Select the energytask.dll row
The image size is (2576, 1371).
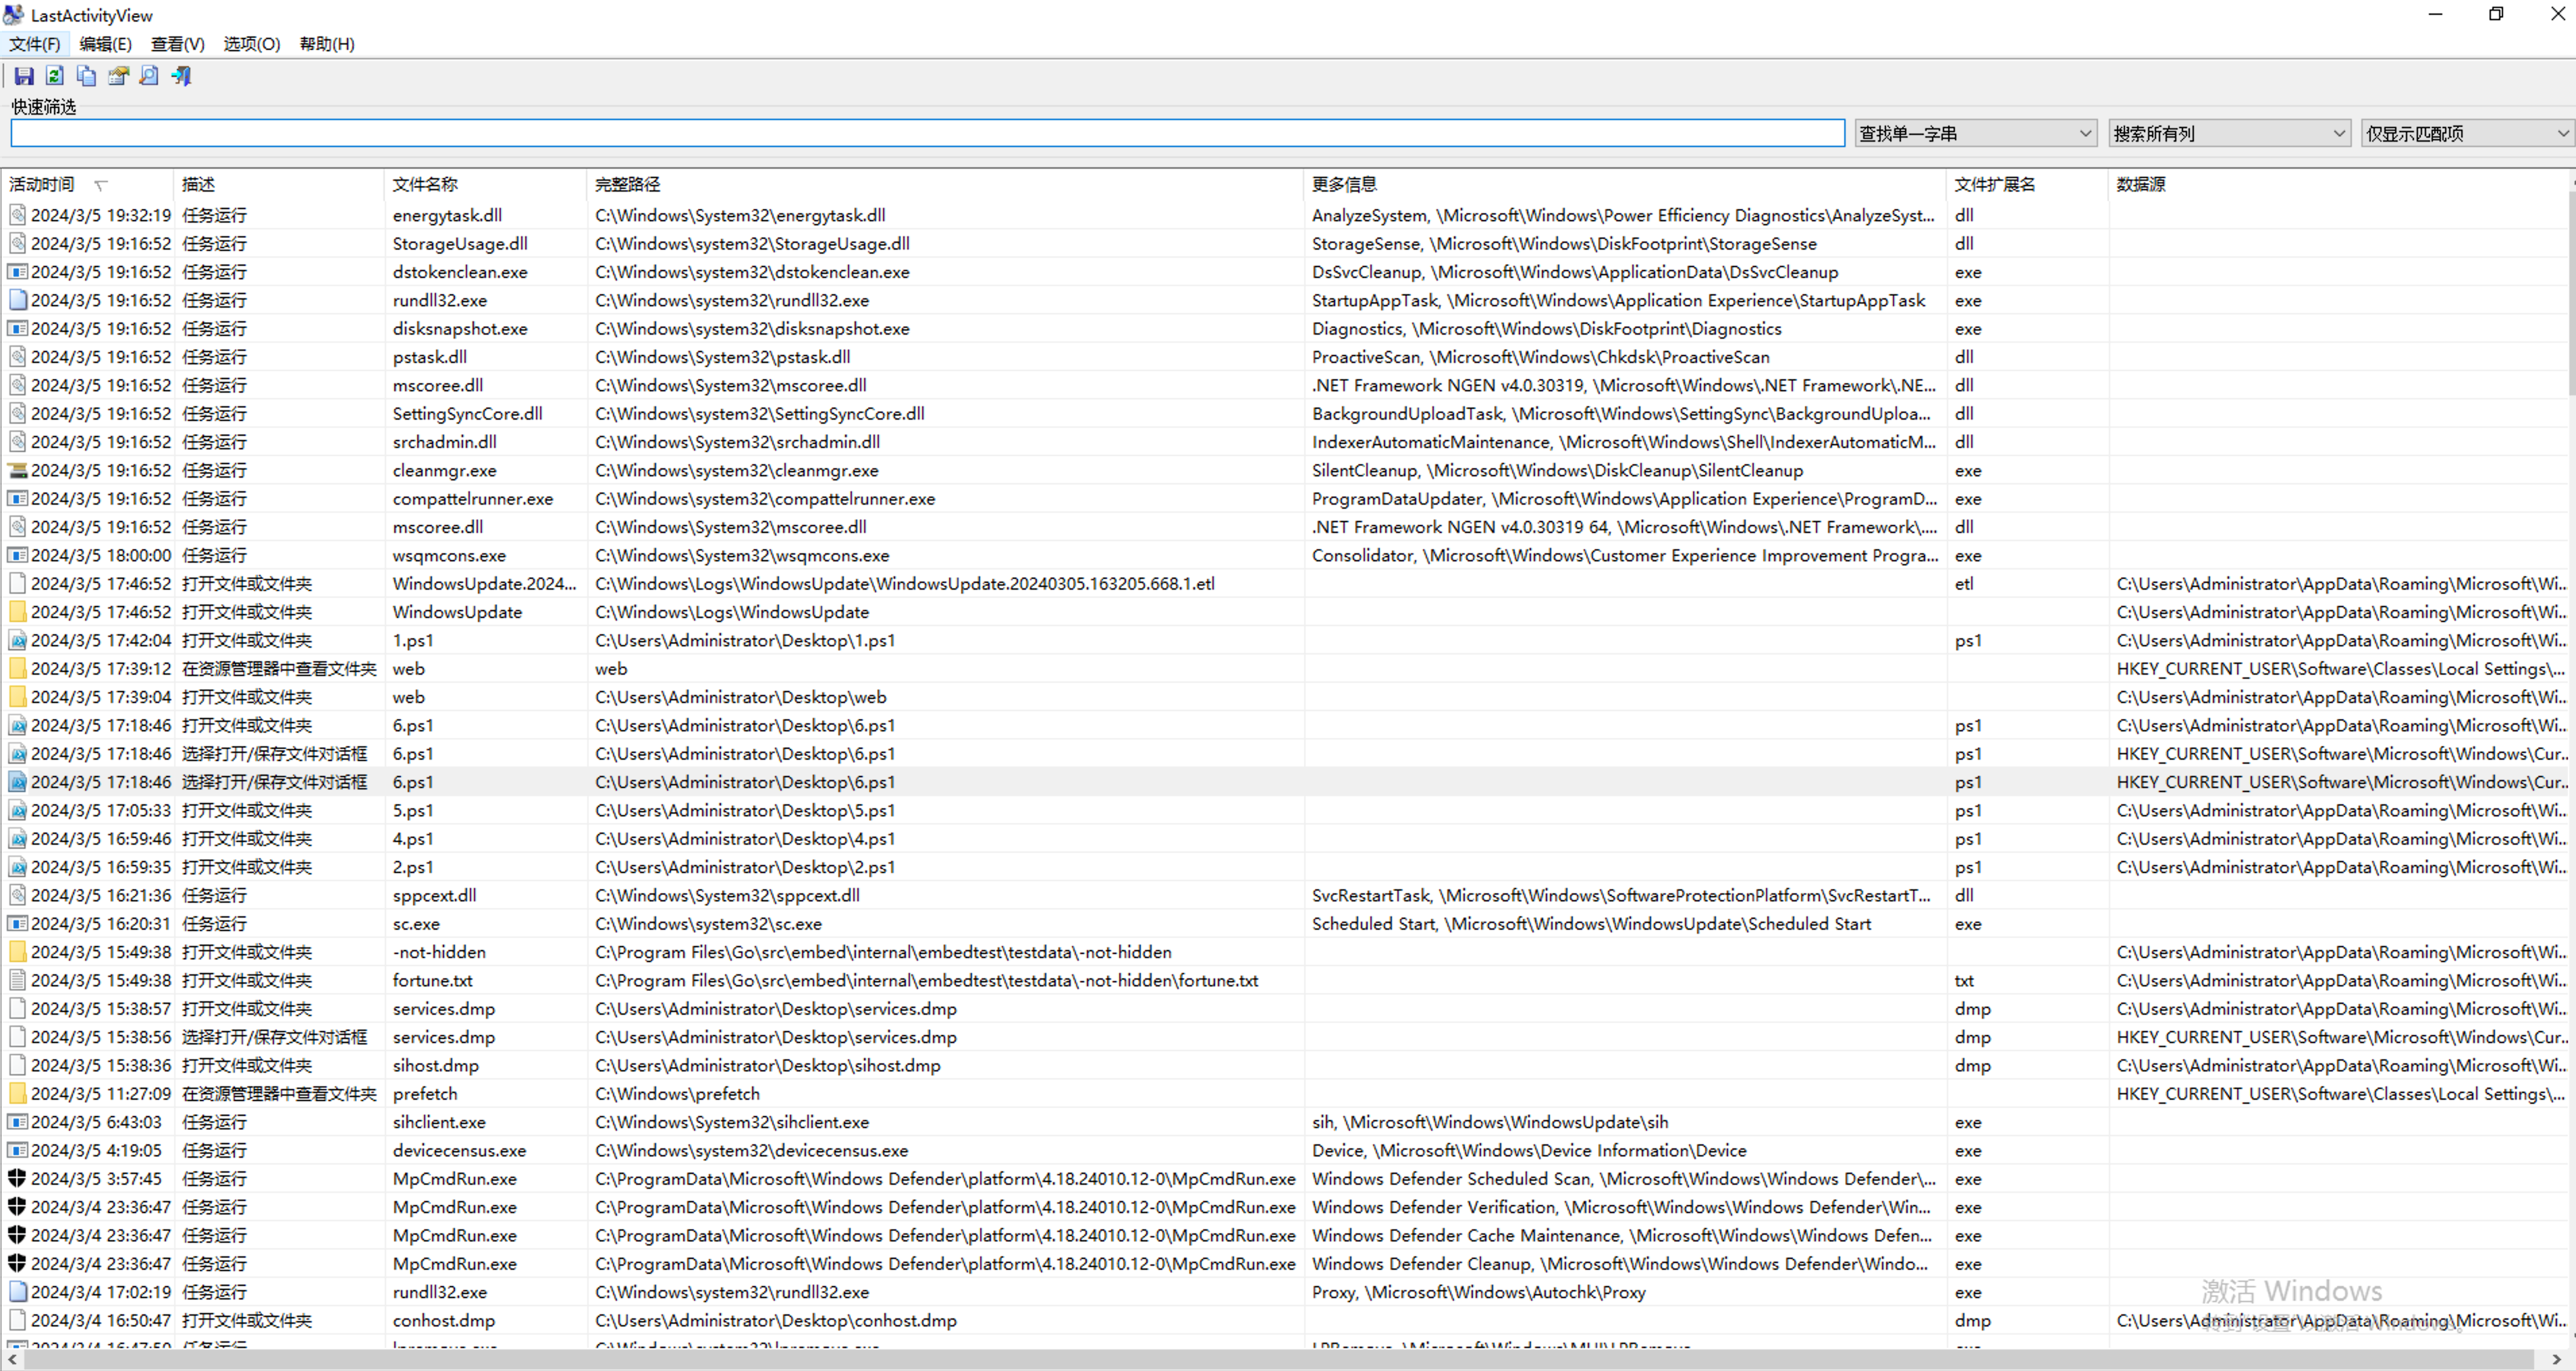tap(447, 215)
